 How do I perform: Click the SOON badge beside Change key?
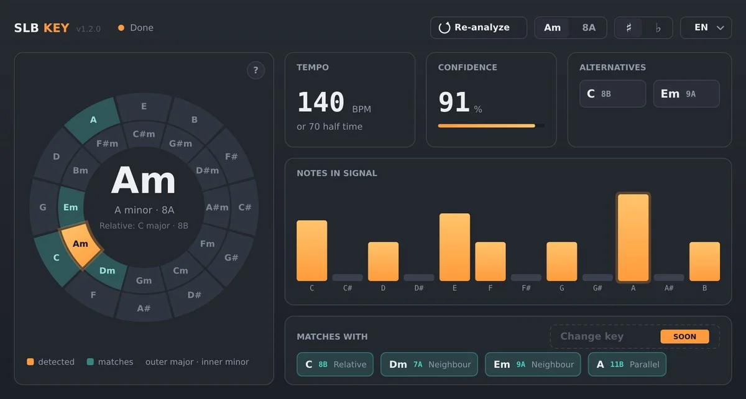coord(684,336)
